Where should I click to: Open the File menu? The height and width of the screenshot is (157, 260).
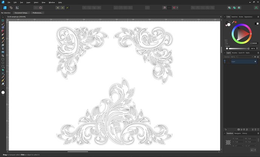[x=9, y=3]
